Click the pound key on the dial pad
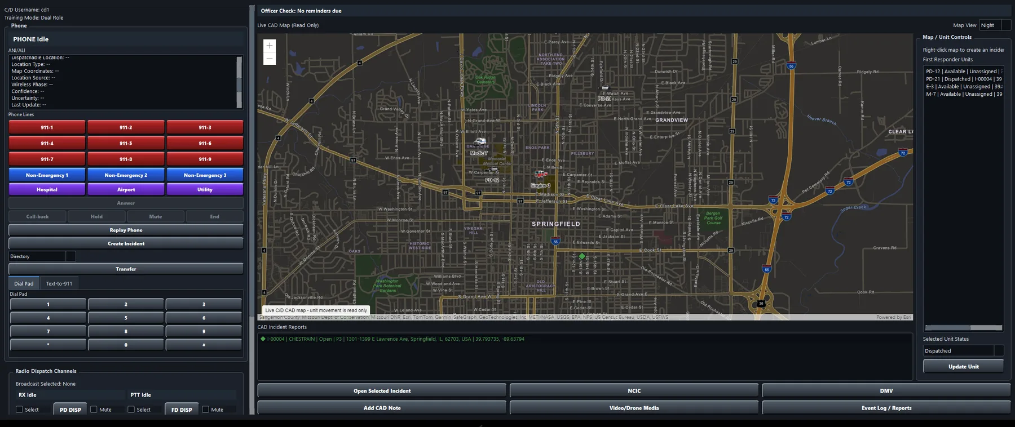Screen dimensions: 1015x427 click(x=204, y=345)
